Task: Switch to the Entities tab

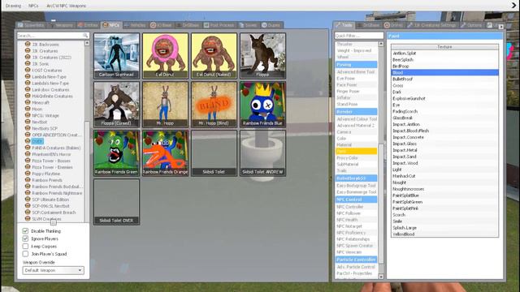Action: tap(88, 25)
